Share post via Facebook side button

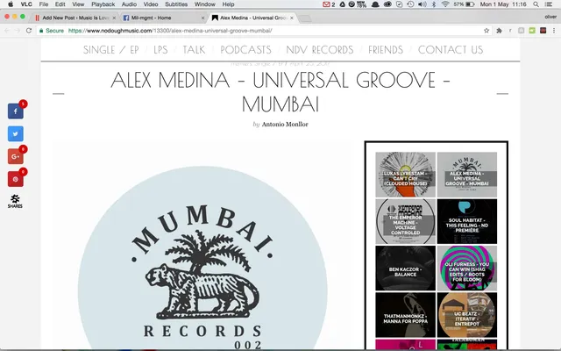[16, 111]
